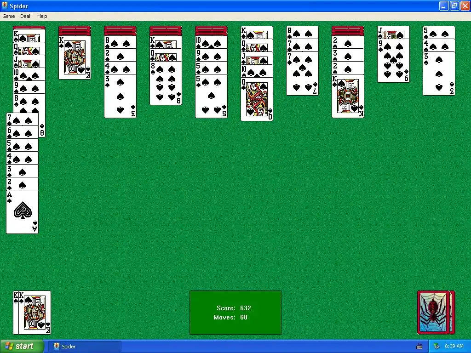This screenshot has width=471, height=353.
Task: Select the King of spades in fourth column
Action: (166, 42)
